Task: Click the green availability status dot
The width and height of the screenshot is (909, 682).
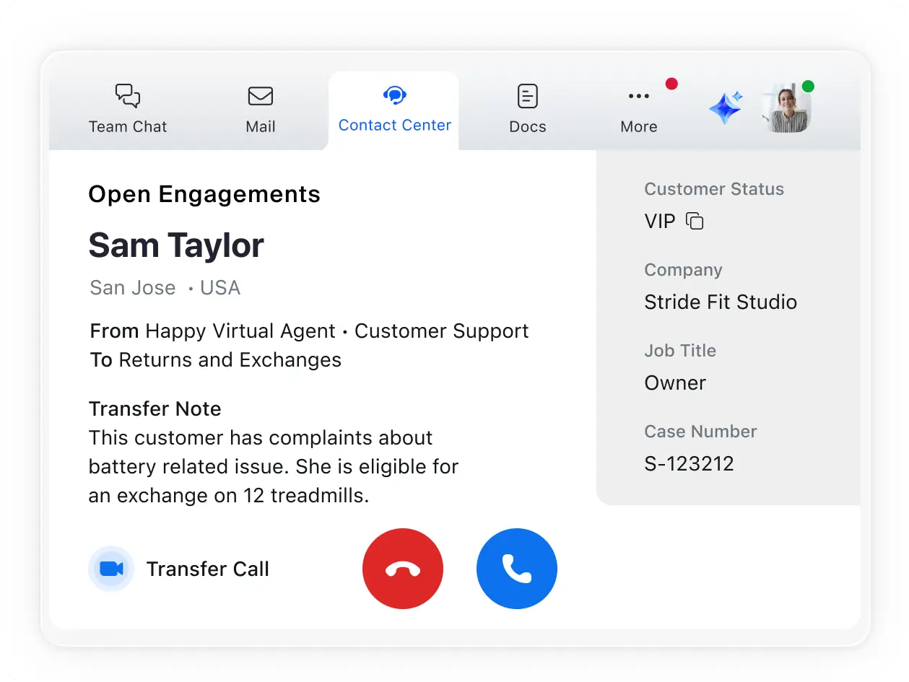Action: pos(808,87)
